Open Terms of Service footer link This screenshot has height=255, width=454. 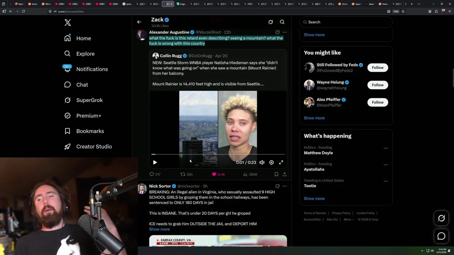point(315,213)
